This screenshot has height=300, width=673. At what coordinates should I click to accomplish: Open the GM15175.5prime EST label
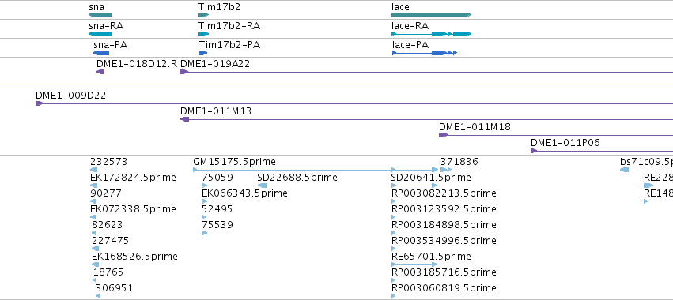234,162
